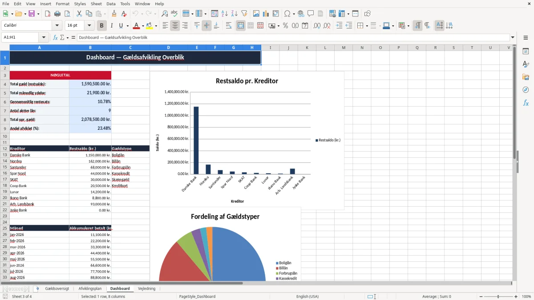Sort ascending A to Z
534x300 pixels.
(x=224, y=14)
